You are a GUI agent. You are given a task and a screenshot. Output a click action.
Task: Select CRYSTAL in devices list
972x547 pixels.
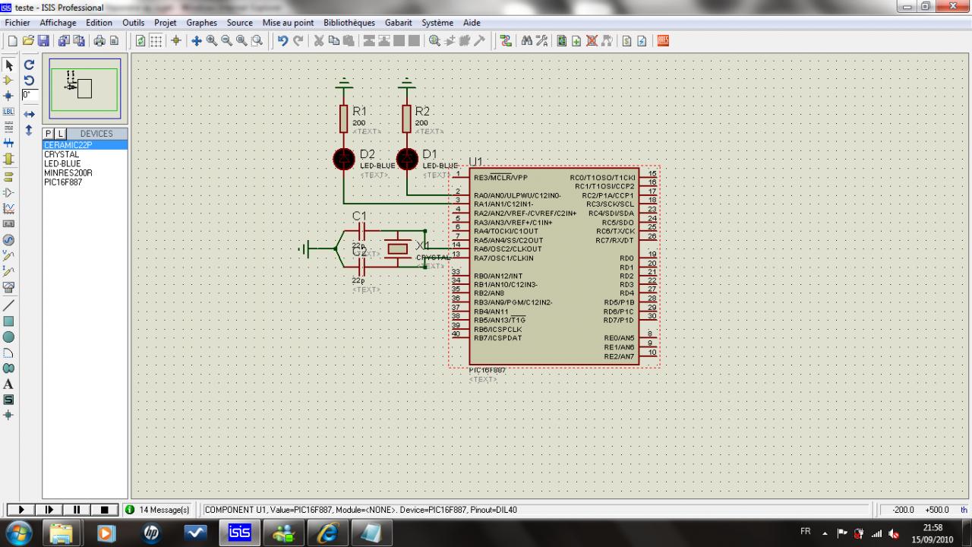click(85, 154)
